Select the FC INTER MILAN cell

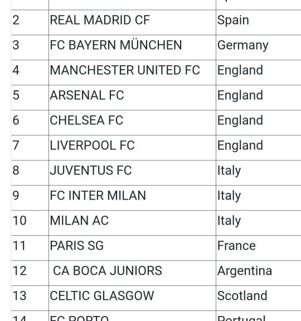(x=132, y=198)
